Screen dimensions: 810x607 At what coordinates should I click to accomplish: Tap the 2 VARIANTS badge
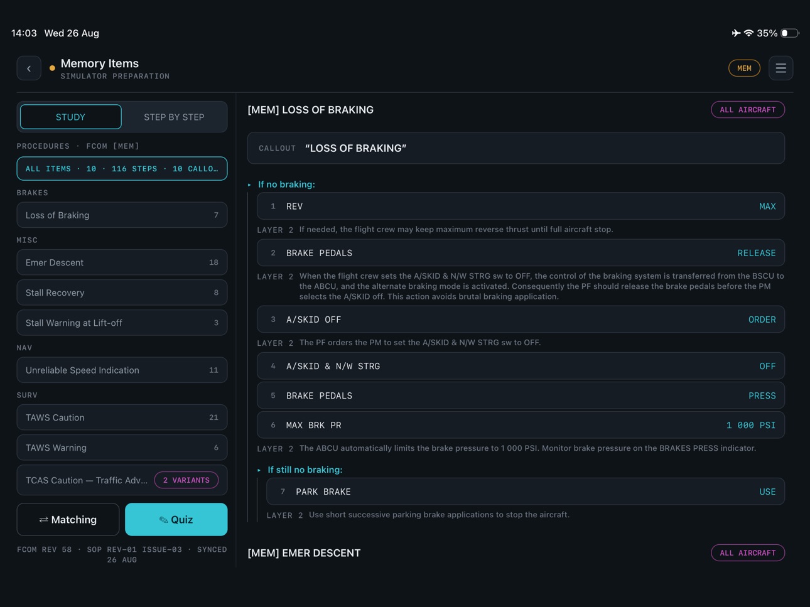click(186, 480)
